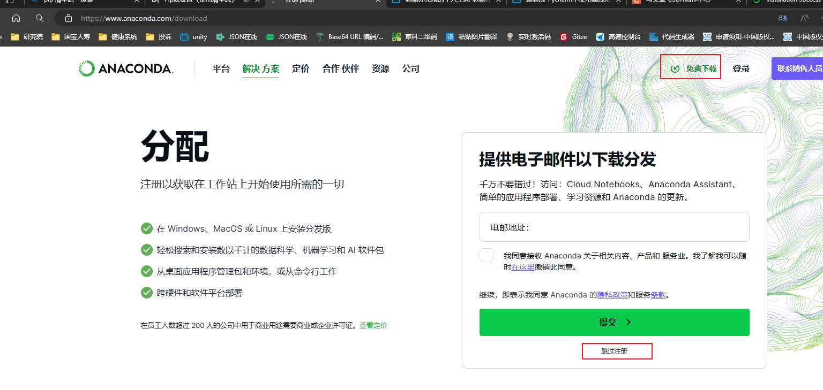Tick the consent checkbox for Anaconda updates
Screen dimensions: 823x390
click(487, 255)
